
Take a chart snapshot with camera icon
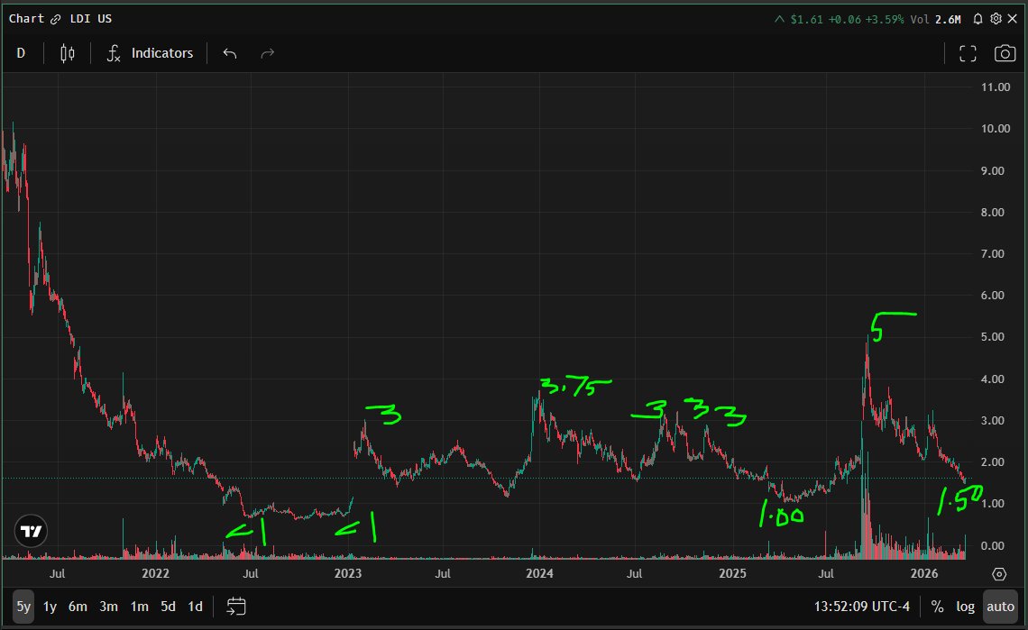coord(1005,53)
